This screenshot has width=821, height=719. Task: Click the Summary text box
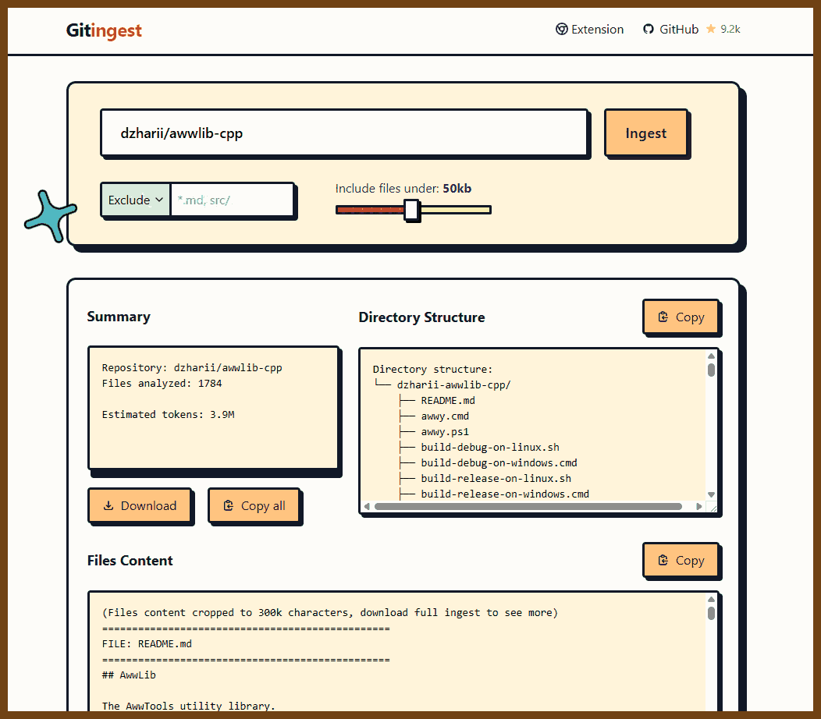(x=213, y=408)
